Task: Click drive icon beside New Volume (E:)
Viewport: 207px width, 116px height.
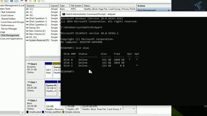Action: click(x=27, y=31)
